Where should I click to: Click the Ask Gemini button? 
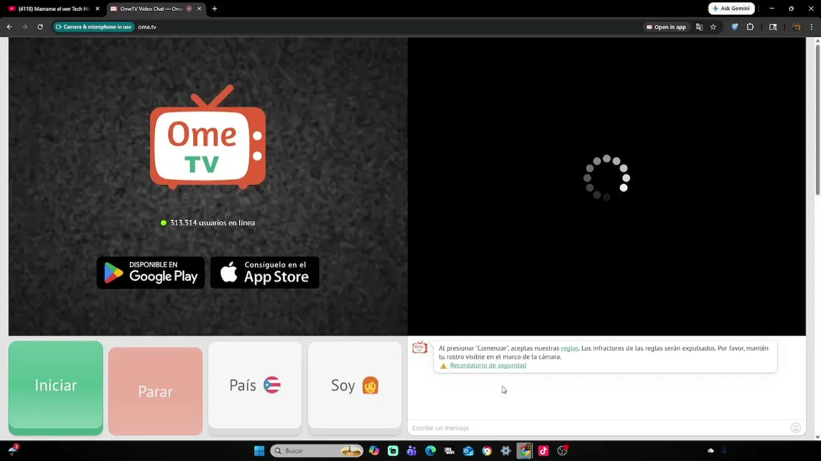point(731,8)
